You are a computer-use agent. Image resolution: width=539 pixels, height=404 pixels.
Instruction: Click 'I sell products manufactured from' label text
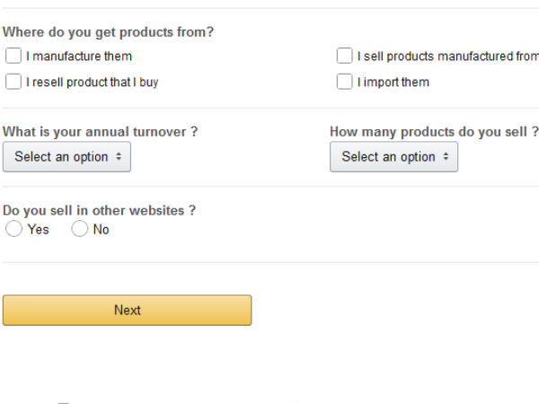[x=447, y=57]
